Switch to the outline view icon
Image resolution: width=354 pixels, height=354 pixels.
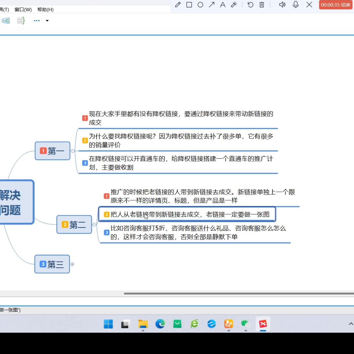21,21
